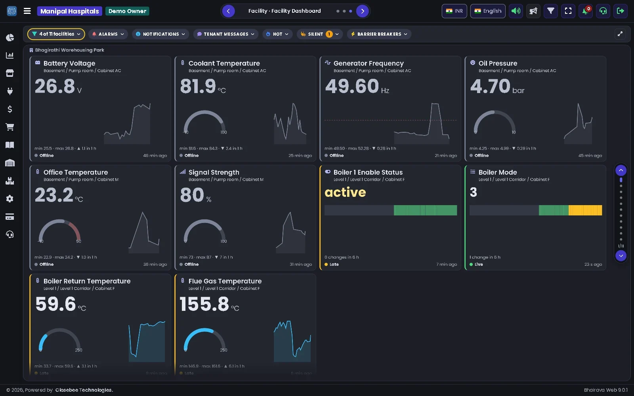The width and height of the screenshot is (634, 396).
Task: Expand the Silent dropdown
Action: pos(320,34)
